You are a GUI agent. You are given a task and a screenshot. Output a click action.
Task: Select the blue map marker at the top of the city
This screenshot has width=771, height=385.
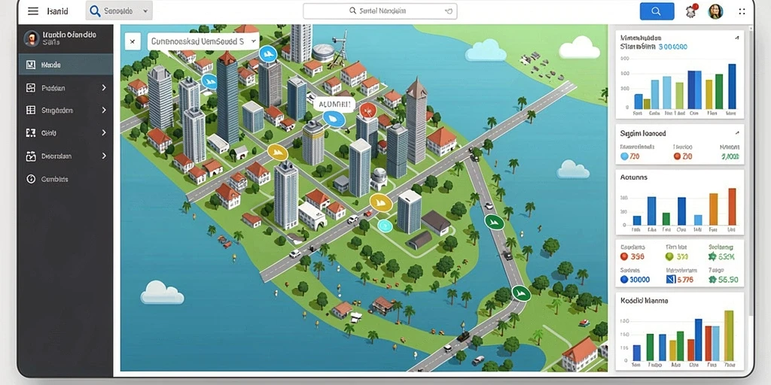coord(267,54)
